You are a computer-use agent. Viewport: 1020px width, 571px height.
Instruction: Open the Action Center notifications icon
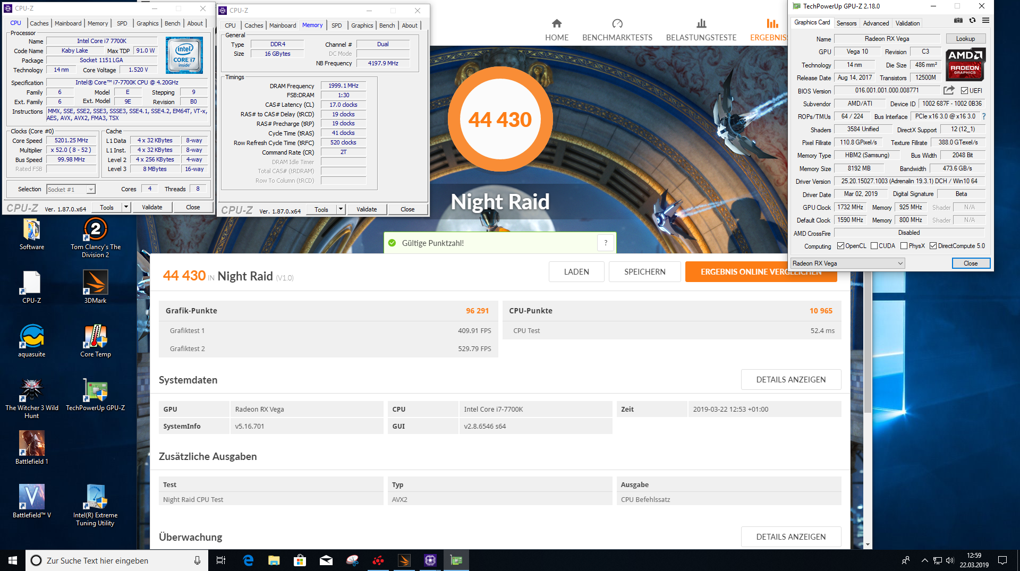pos(1002,560)
